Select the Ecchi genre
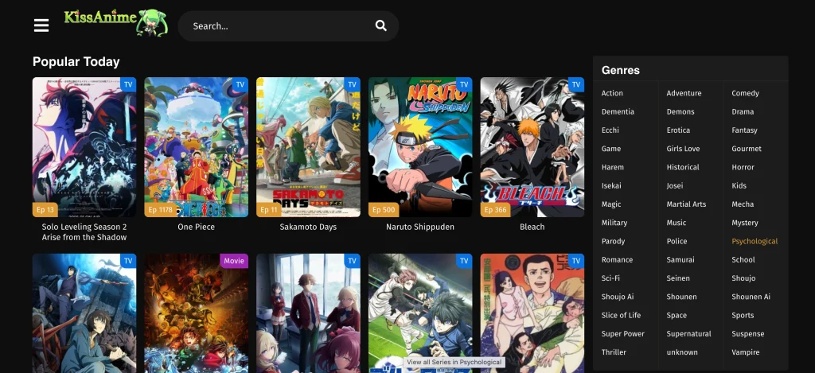 pos(610,130)
